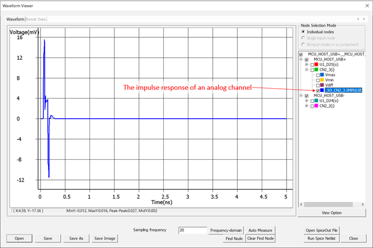Click the Auto Measure button

(260, 230)
